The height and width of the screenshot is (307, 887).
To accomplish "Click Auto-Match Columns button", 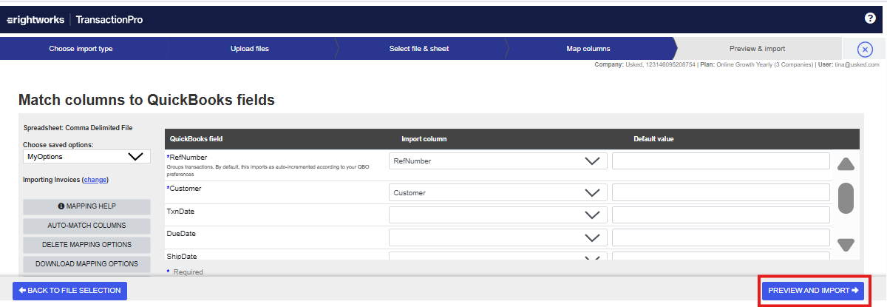I will click(86, 226).
